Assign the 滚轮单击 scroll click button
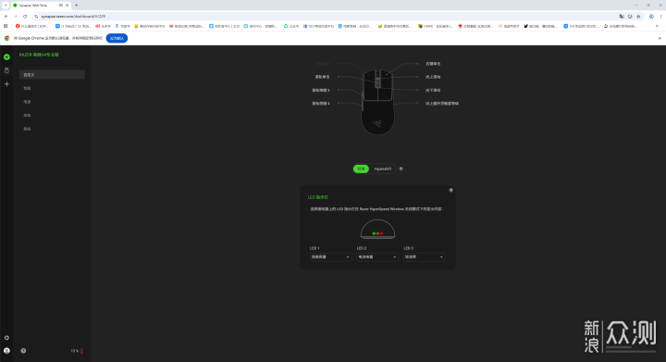The width and height of the screenshot is (666, 362). pyautogui.click(x=322, y=77)
